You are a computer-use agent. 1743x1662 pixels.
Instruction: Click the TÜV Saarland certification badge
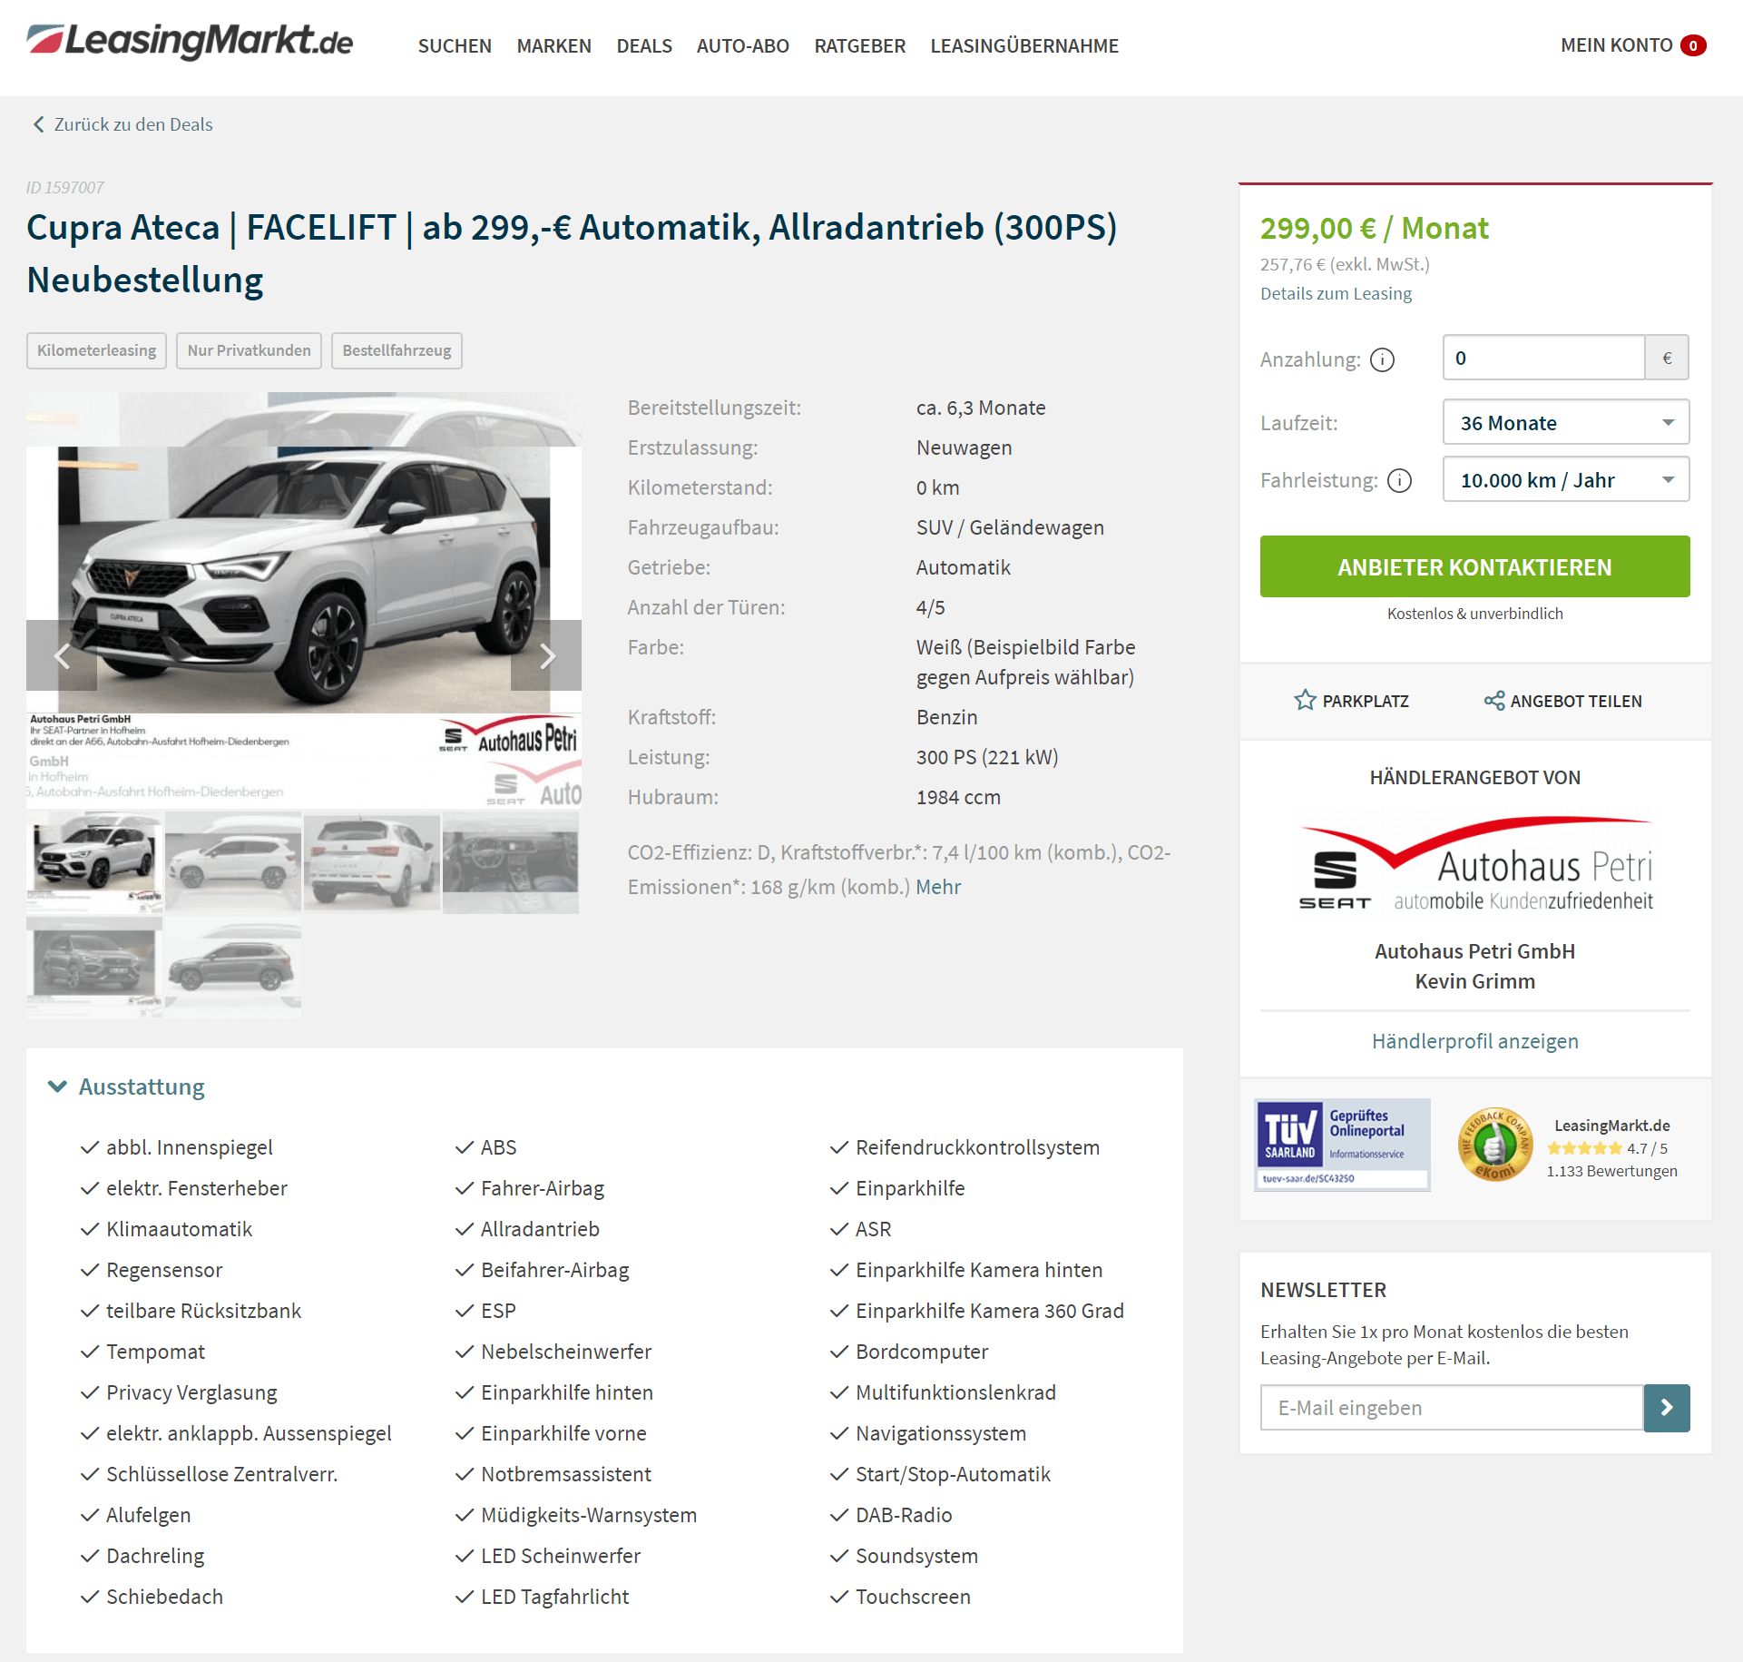(1342, 1145)
